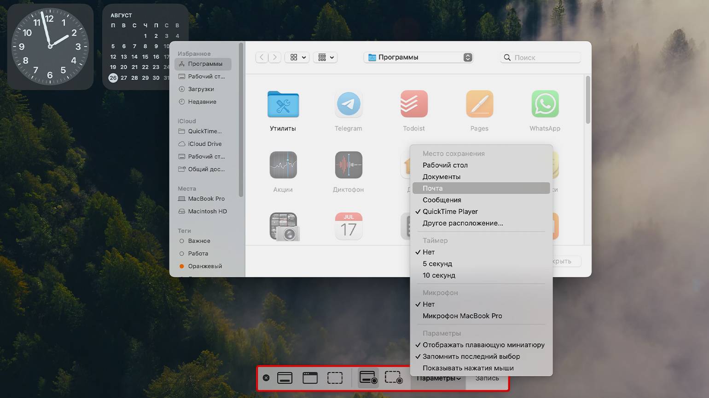The image size is (709, 398).
Task: Select capture entire screen icon
Action: click(x=285, y=378)
